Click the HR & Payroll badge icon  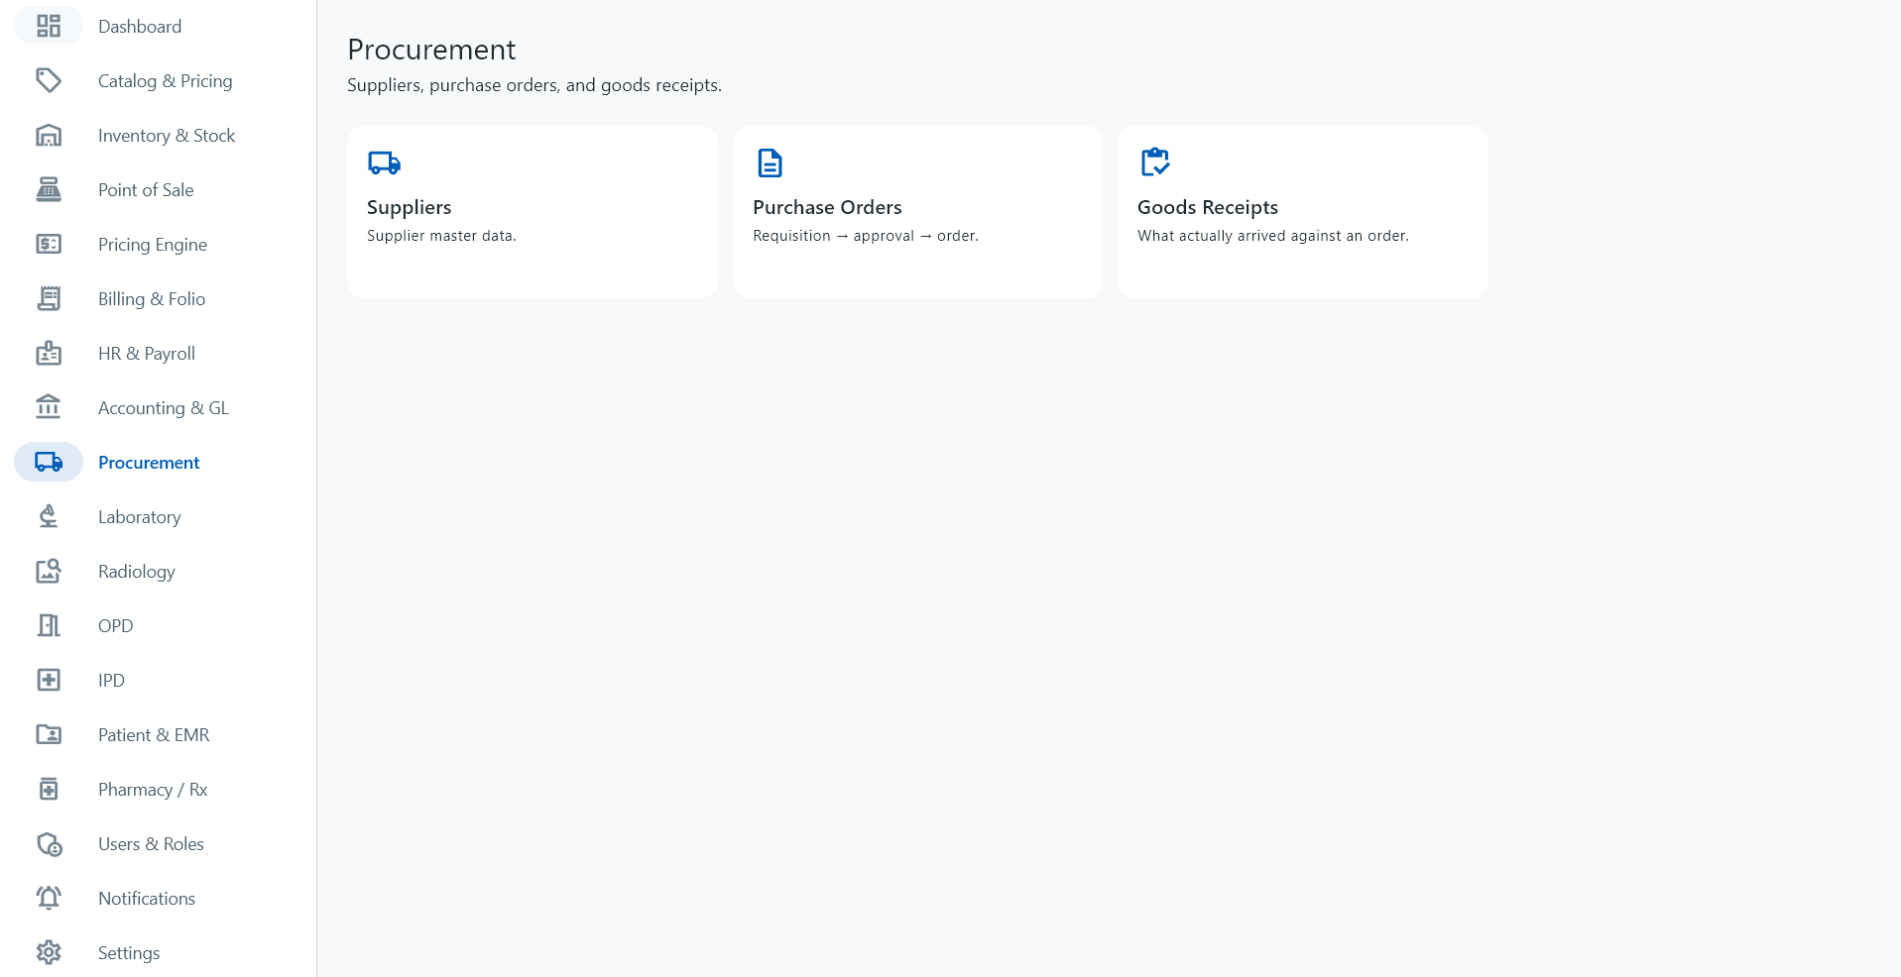click(x=49, y=353)
